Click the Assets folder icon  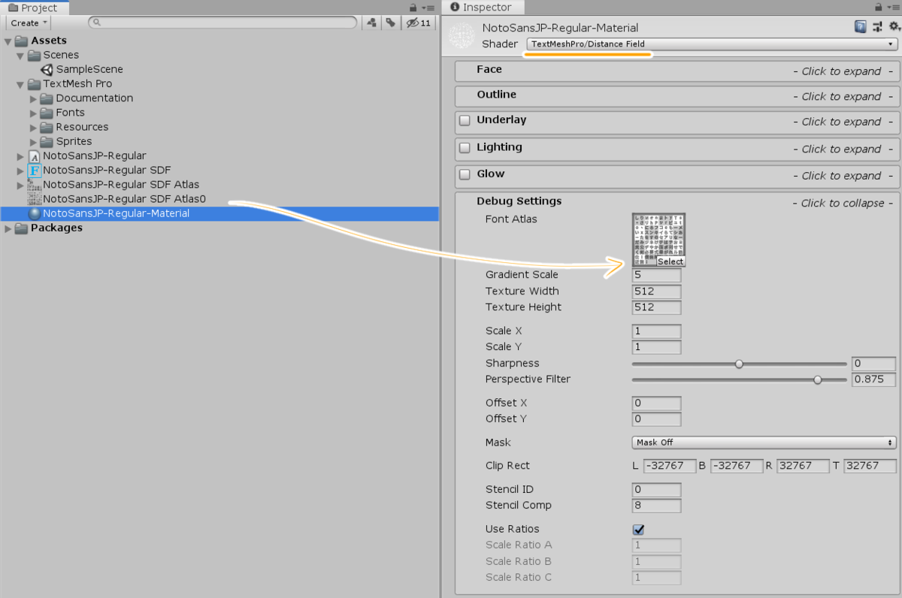tap(21, 41)
